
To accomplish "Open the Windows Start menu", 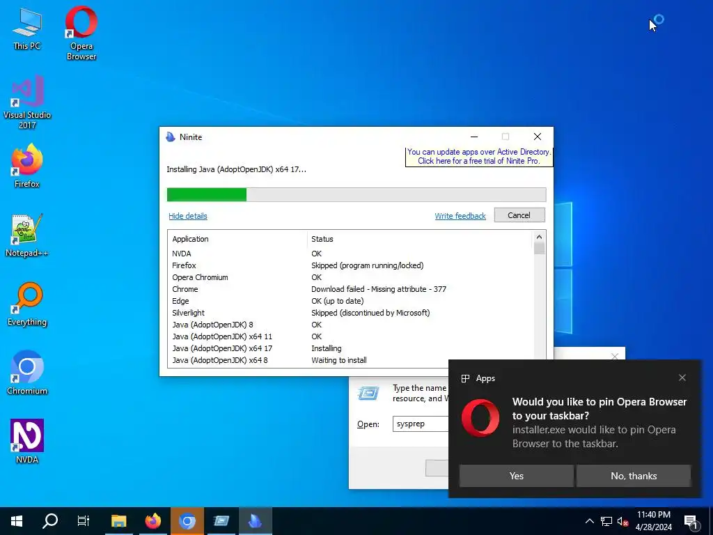I will point(17,521).
